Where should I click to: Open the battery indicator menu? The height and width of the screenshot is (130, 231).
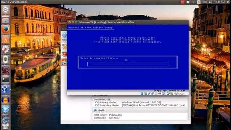tap(205, 2)
